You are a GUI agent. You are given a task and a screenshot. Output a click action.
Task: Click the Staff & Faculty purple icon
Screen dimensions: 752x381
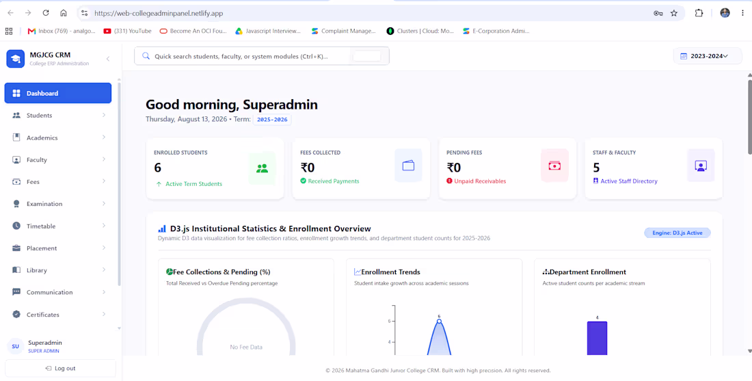[701, 166]
